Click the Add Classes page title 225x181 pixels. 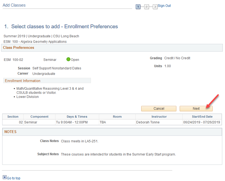(x=14, y=5)
